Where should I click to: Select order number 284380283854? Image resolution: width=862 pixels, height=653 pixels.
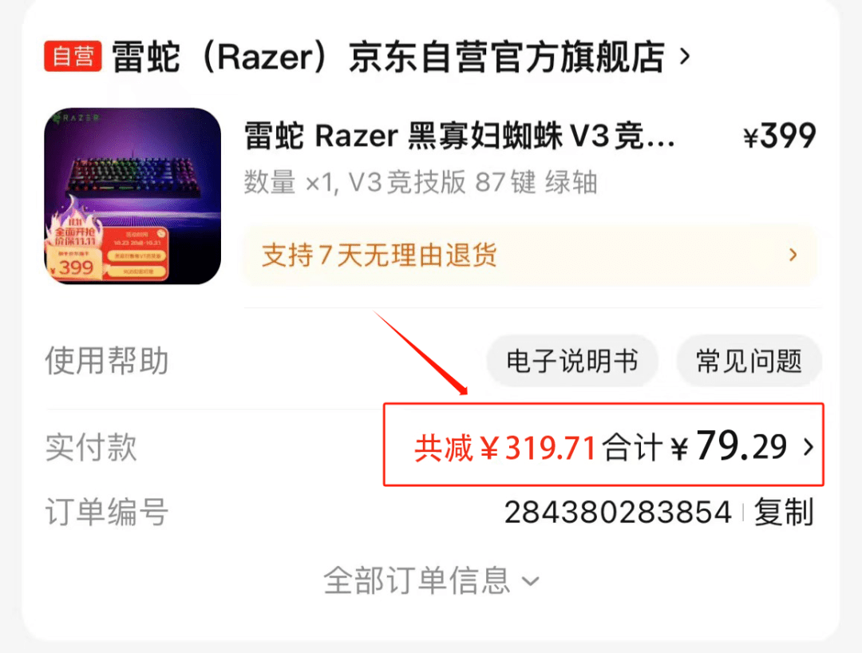tap(618, 513)
